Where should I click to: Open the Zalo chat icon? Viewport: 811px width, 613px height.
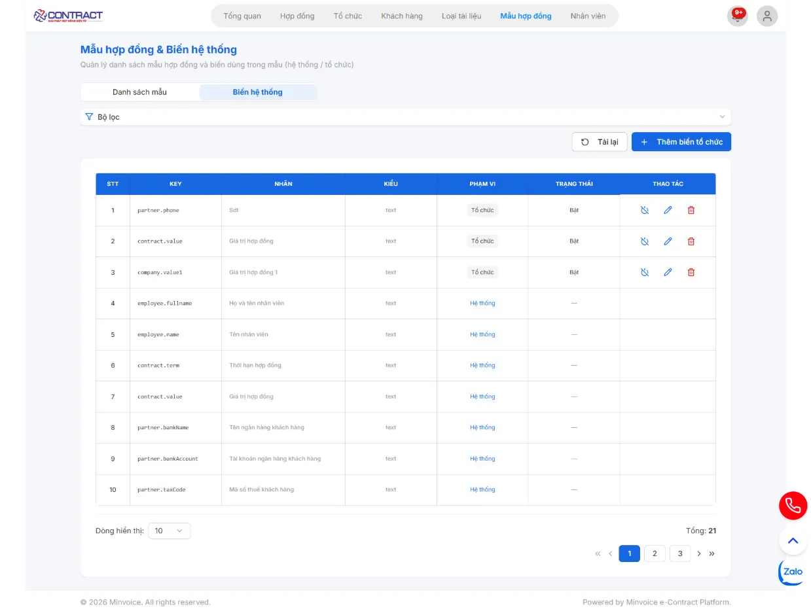tap(791, 572)
